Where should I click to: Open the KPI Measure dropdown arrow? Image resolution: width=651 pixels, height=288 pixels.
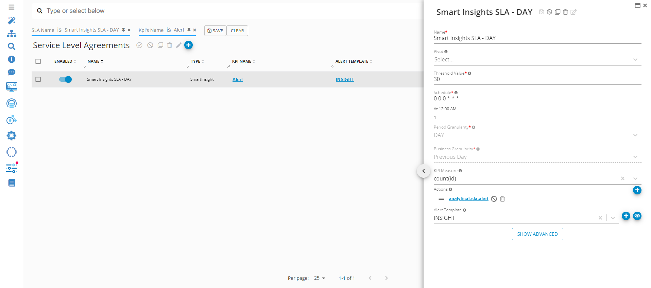(x=635, y=179)
